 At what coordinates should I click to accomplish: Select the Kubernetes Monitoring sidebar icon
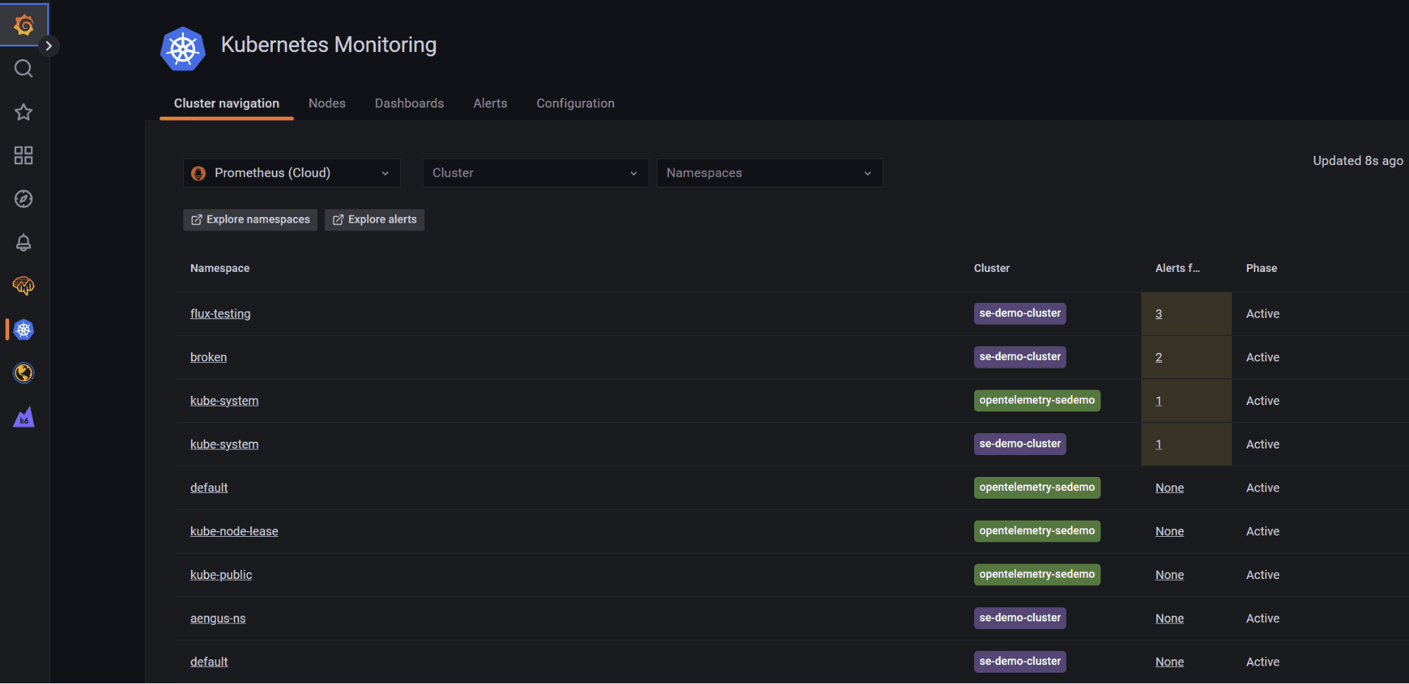click(23, 329)
